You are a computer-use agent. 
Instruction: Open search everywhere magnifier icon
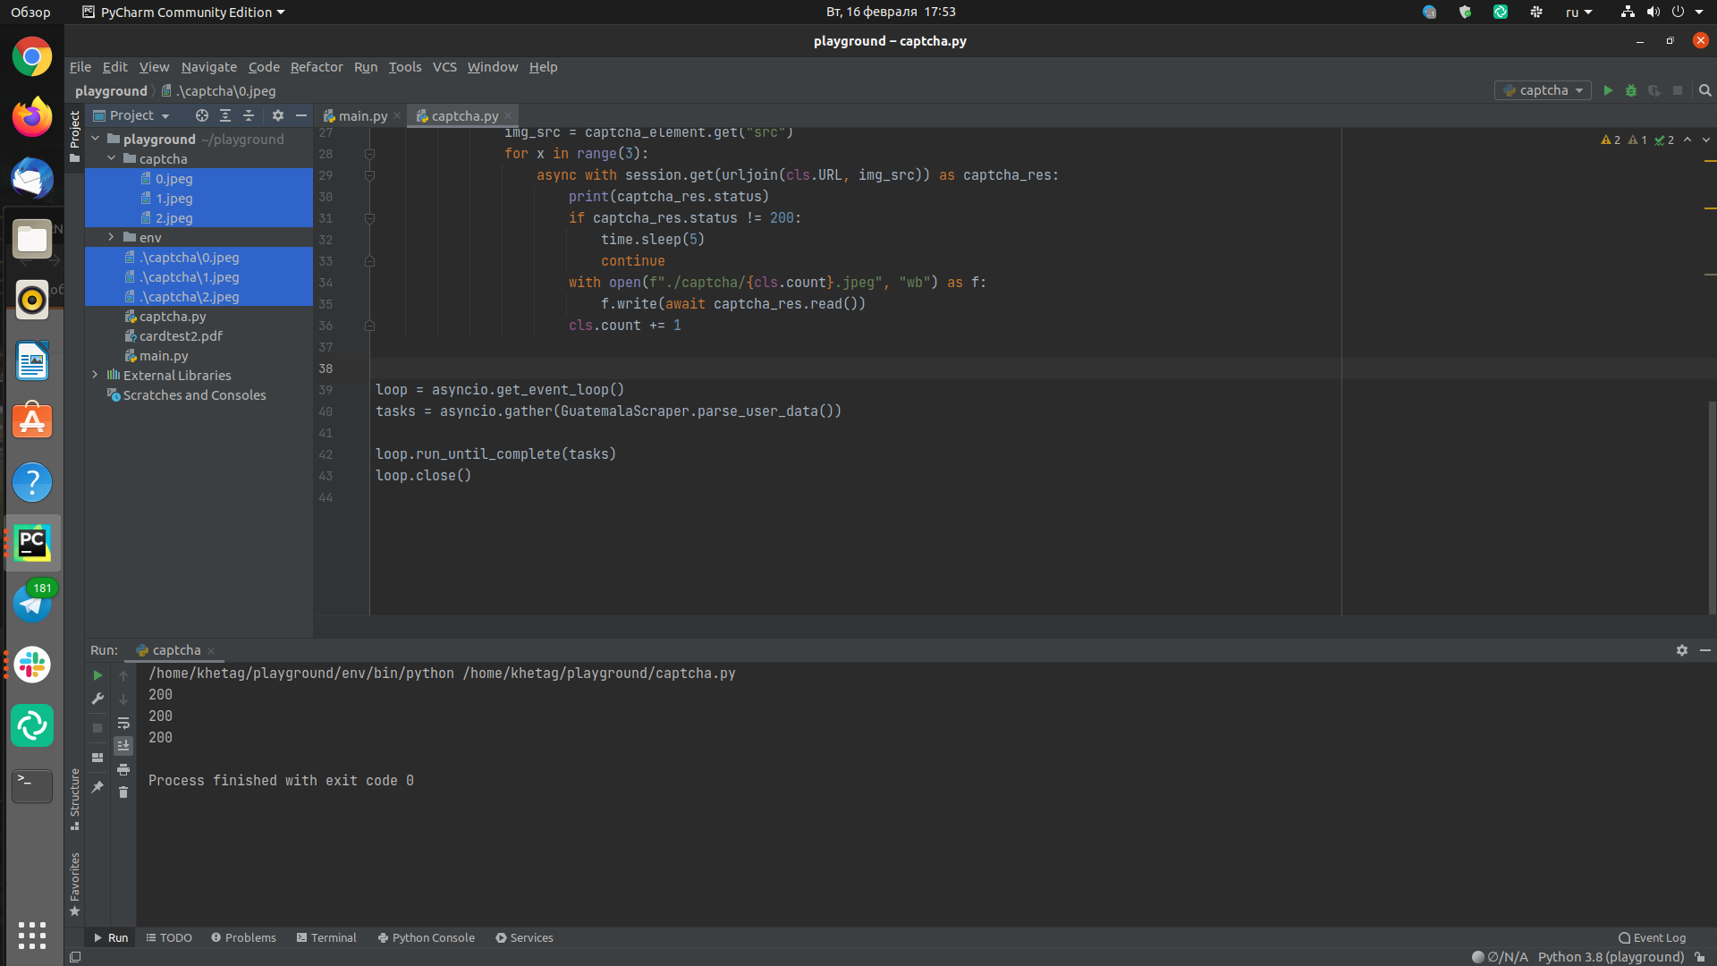[x=1704, y=90]
